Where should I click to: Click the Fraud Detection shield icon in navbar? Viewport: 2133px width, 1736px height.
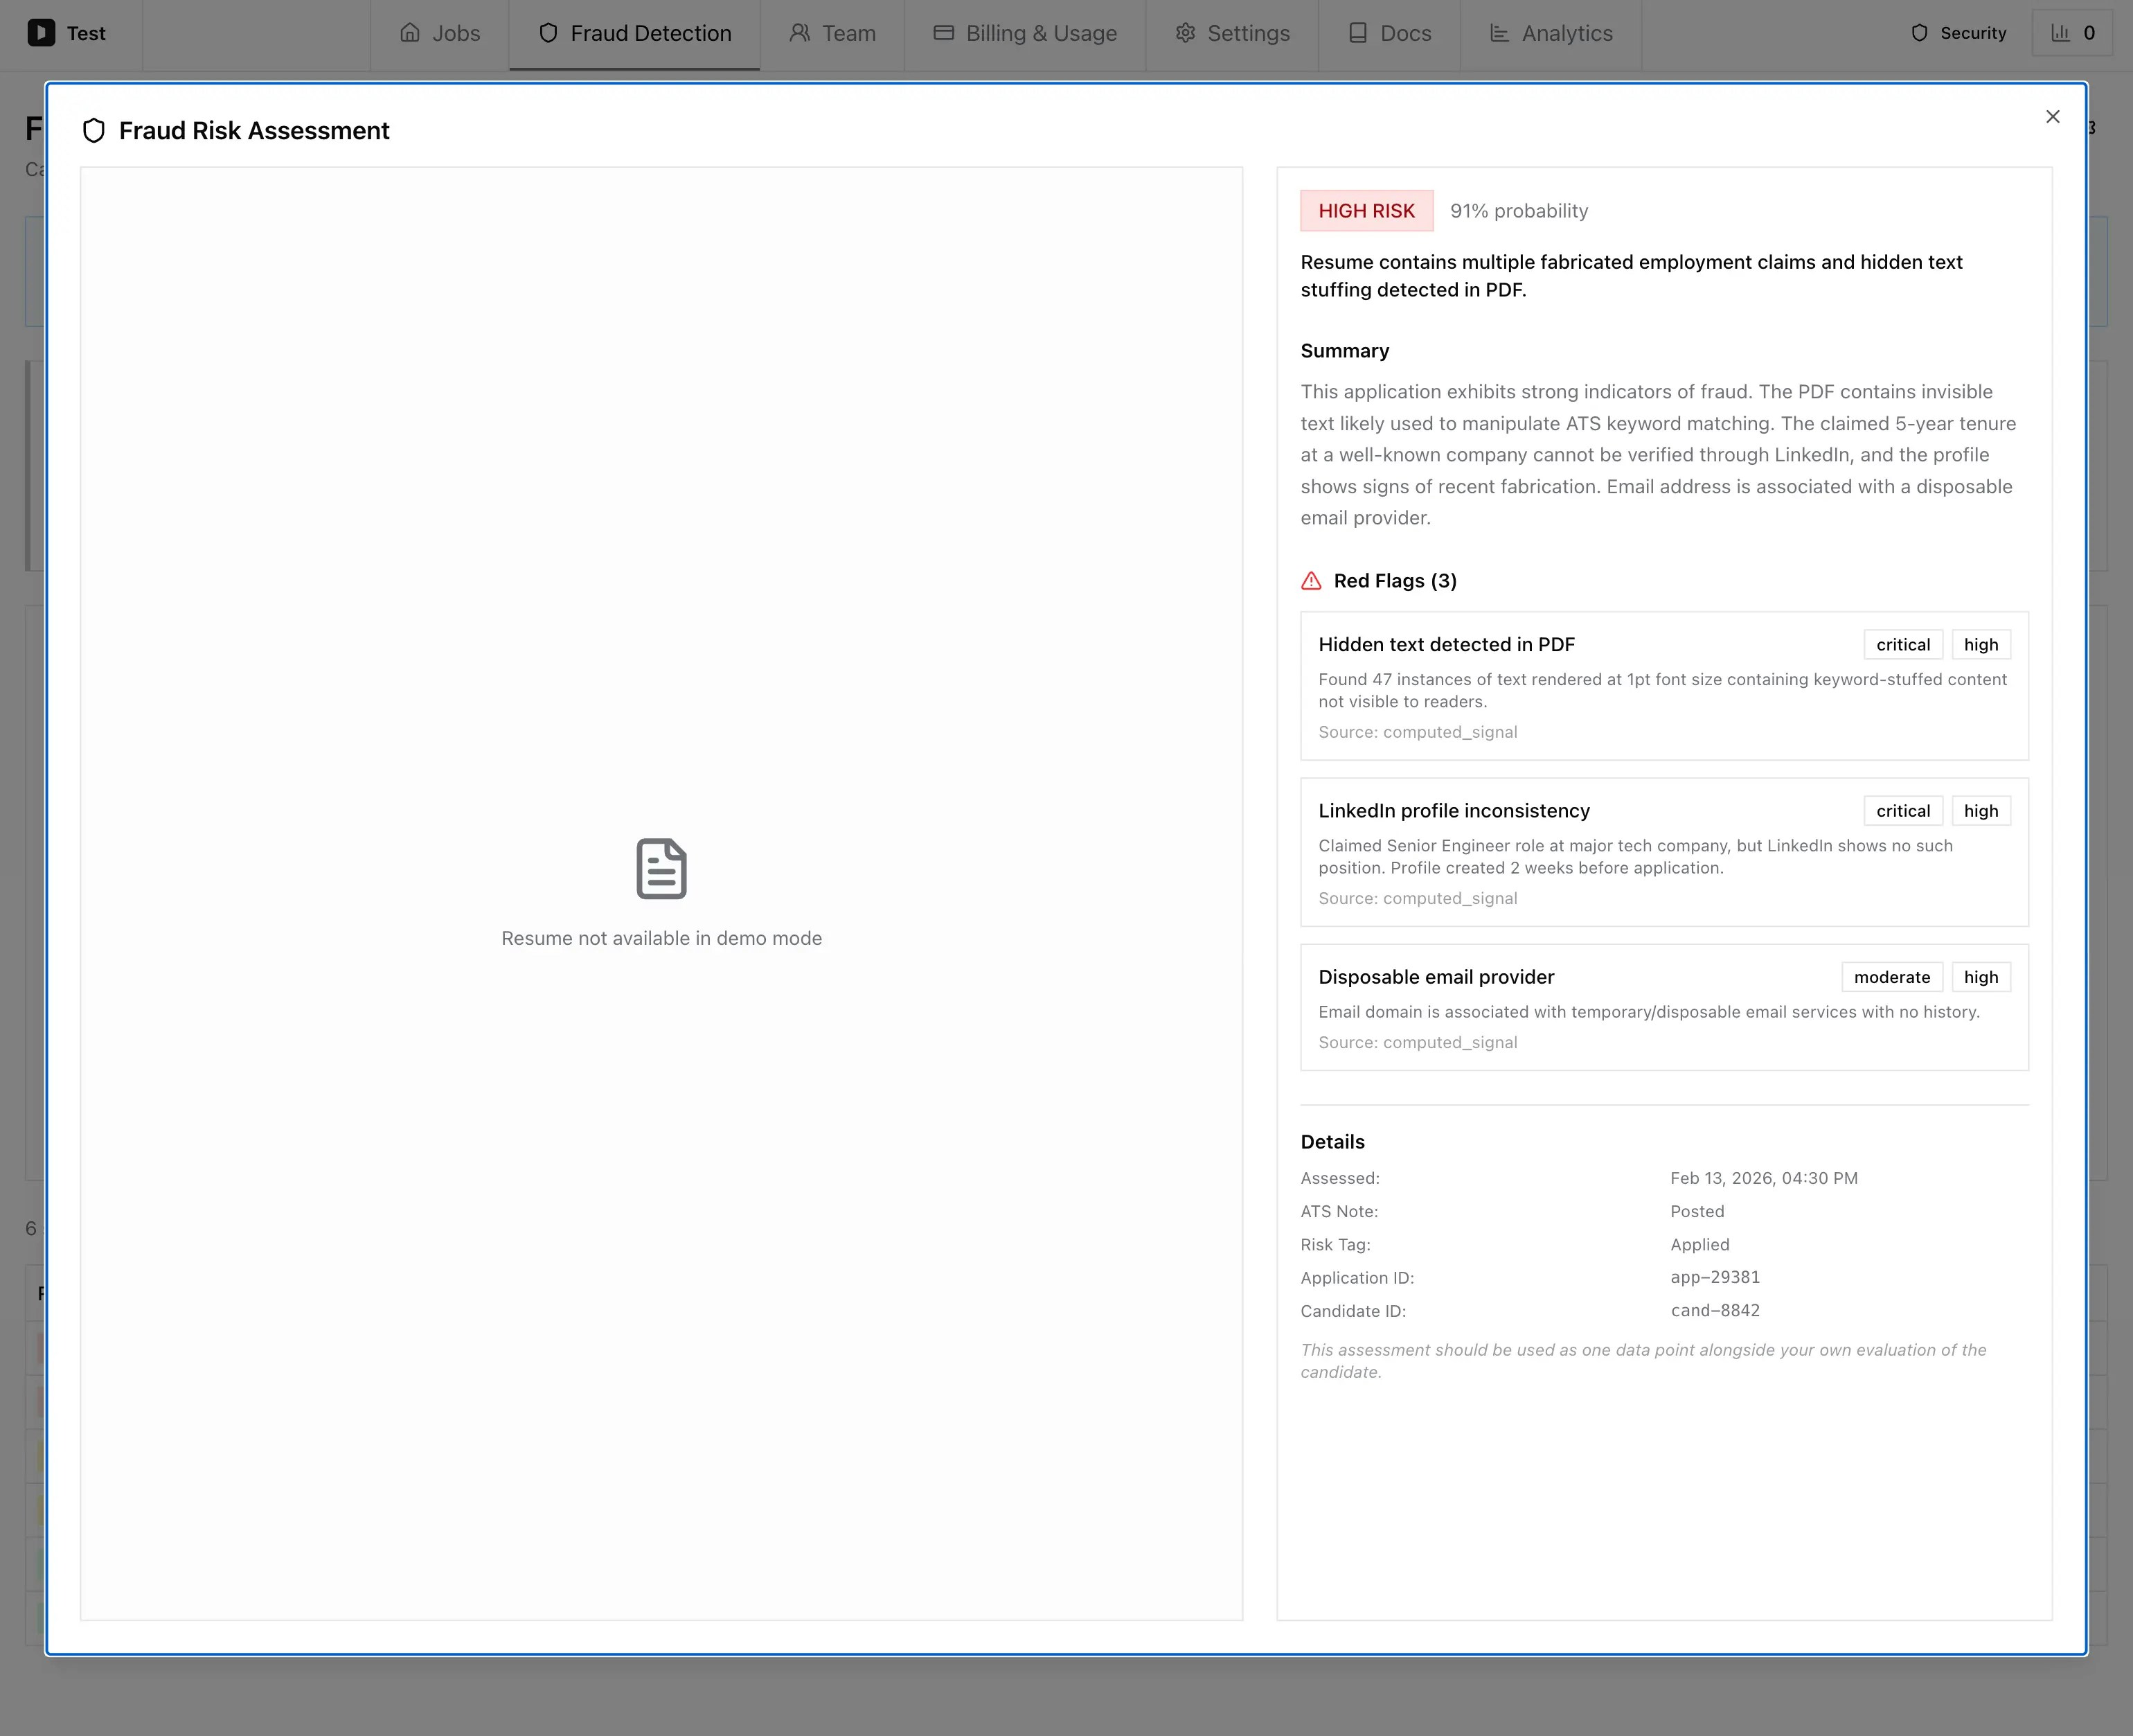point(548,32)
